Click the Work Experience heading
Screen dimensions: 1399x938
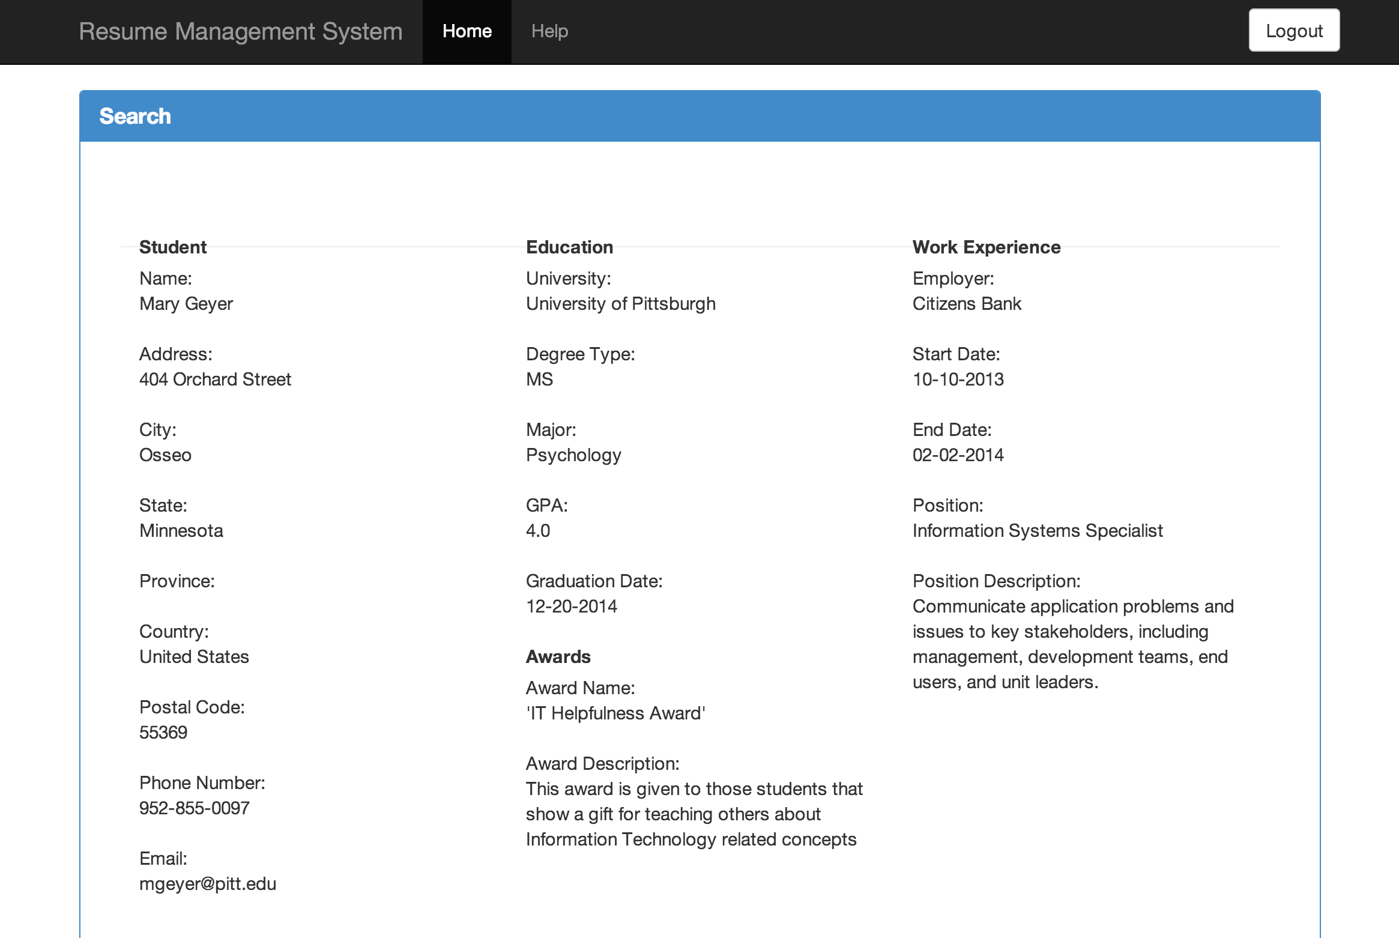(986, 247)
